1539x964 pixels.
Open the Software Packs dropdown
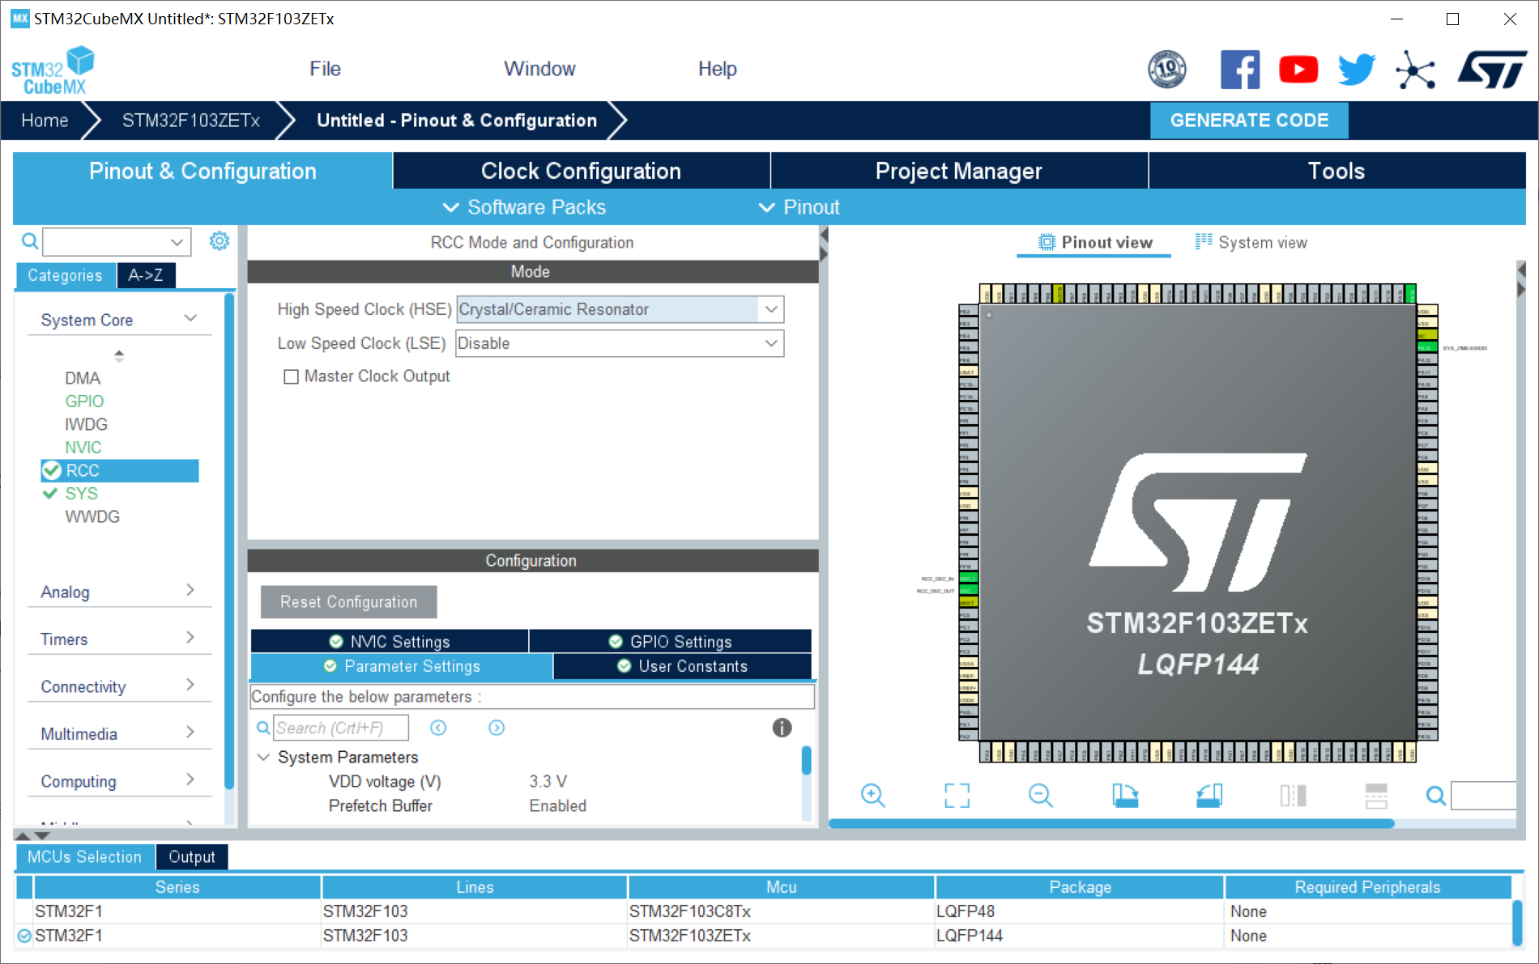tap(524, 207)
